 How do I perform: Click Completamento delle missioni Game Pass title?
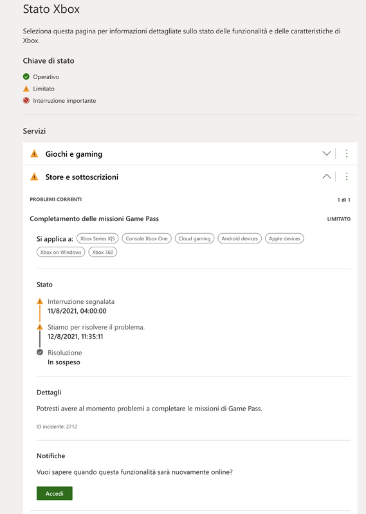pos(94,218)
